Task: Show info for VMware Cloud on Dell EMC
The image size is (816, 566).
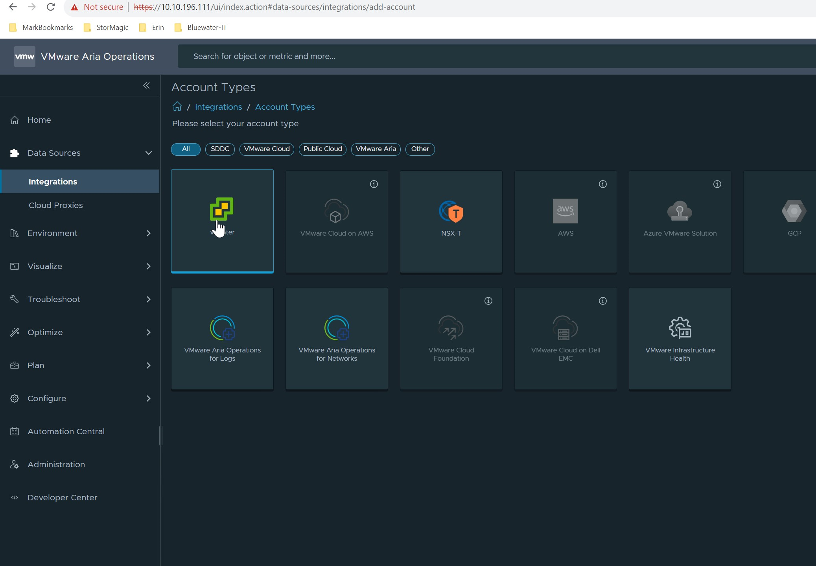Action: pos(603,301)
